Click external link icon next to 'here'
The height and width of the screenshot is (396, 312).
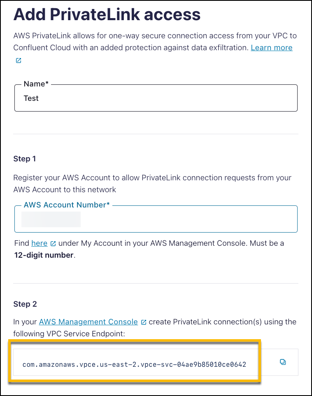coord(53,244)
